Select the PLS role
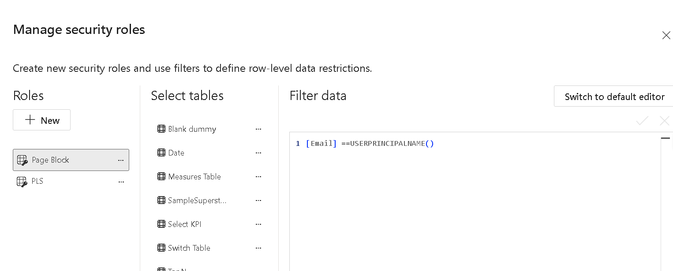 coord(37,182)
